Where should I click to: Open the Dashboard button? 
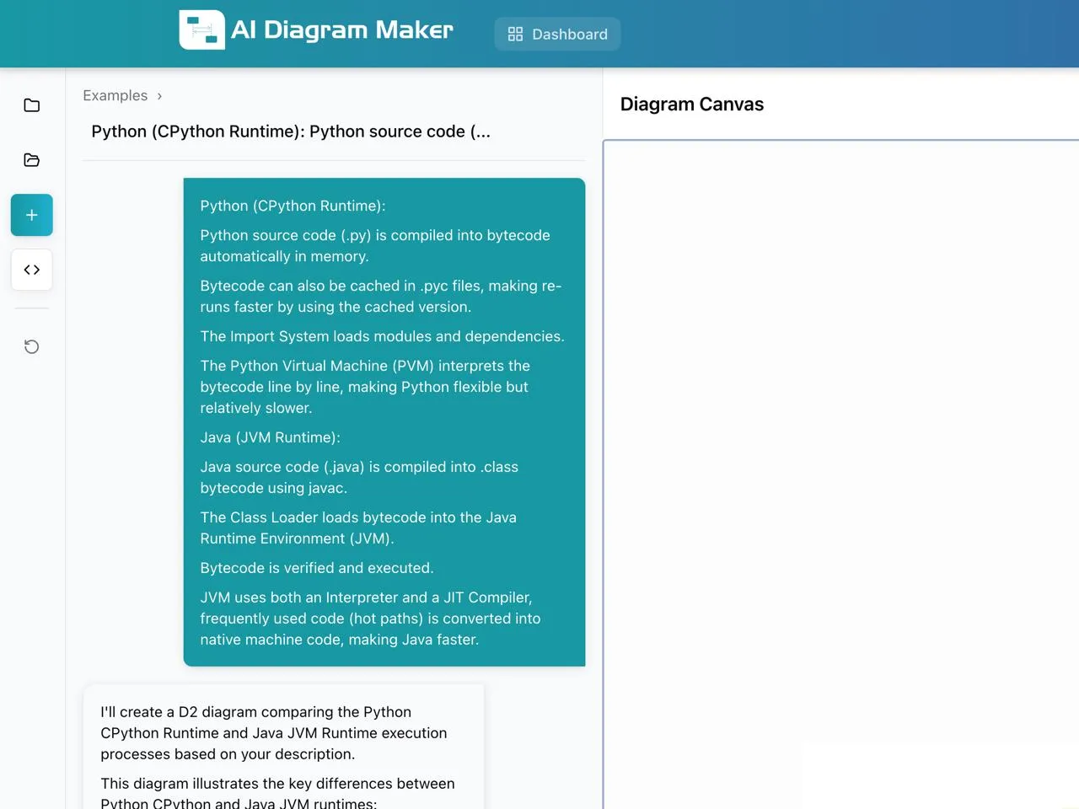tap(557, 34)
